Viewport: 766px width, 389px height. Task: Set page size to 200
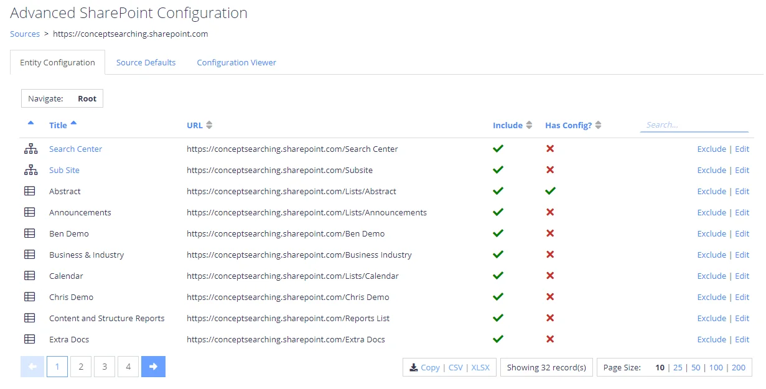pyautogui.click(x=739, y=368)
